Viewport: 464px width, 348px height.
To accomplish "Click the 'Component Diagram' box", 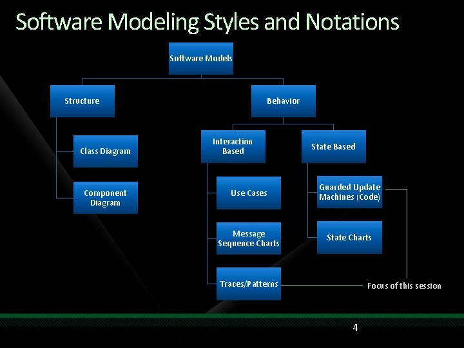I will (106, 198).
